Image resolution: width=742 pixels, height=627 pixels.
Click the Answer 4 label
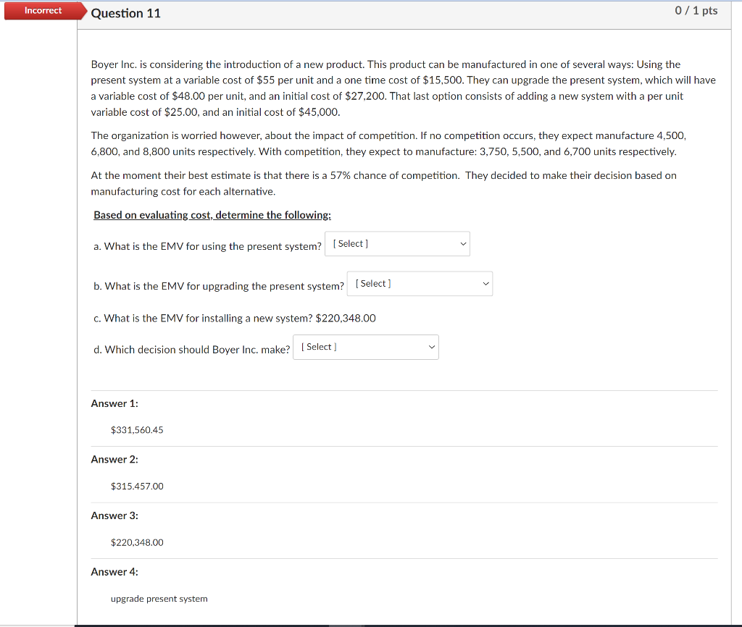114,571
